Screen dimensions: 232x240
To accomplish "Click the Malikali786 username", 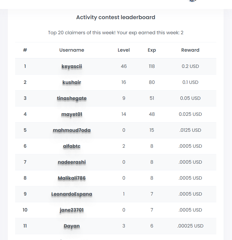I will tap(72, 178).
